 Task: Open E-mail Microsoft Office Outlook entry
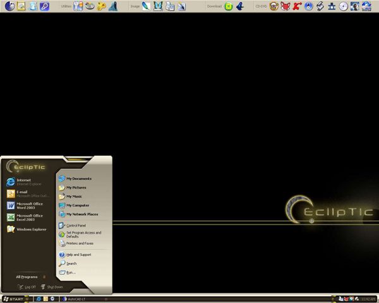(28, 194)
